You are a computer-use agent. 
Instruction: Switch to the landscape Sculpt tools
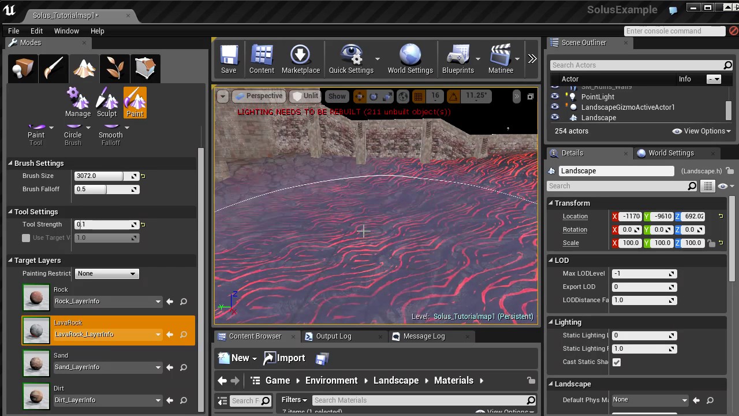(107, 103)
